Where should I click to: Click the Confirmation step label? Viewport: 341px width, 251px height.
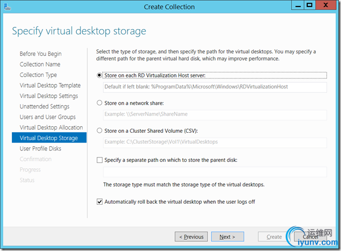(x=35, y=159)
